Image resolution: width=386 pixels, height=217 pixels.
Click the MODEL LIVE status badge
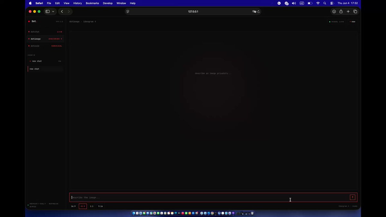pos(336,22)
